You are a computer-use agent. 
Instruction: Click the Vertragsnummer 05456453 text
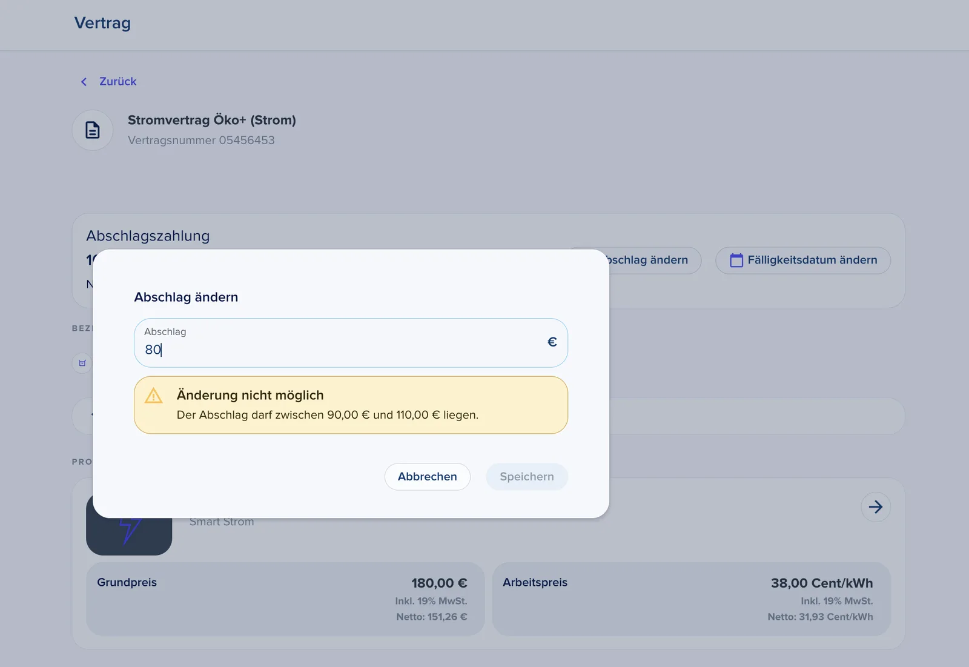201,141
